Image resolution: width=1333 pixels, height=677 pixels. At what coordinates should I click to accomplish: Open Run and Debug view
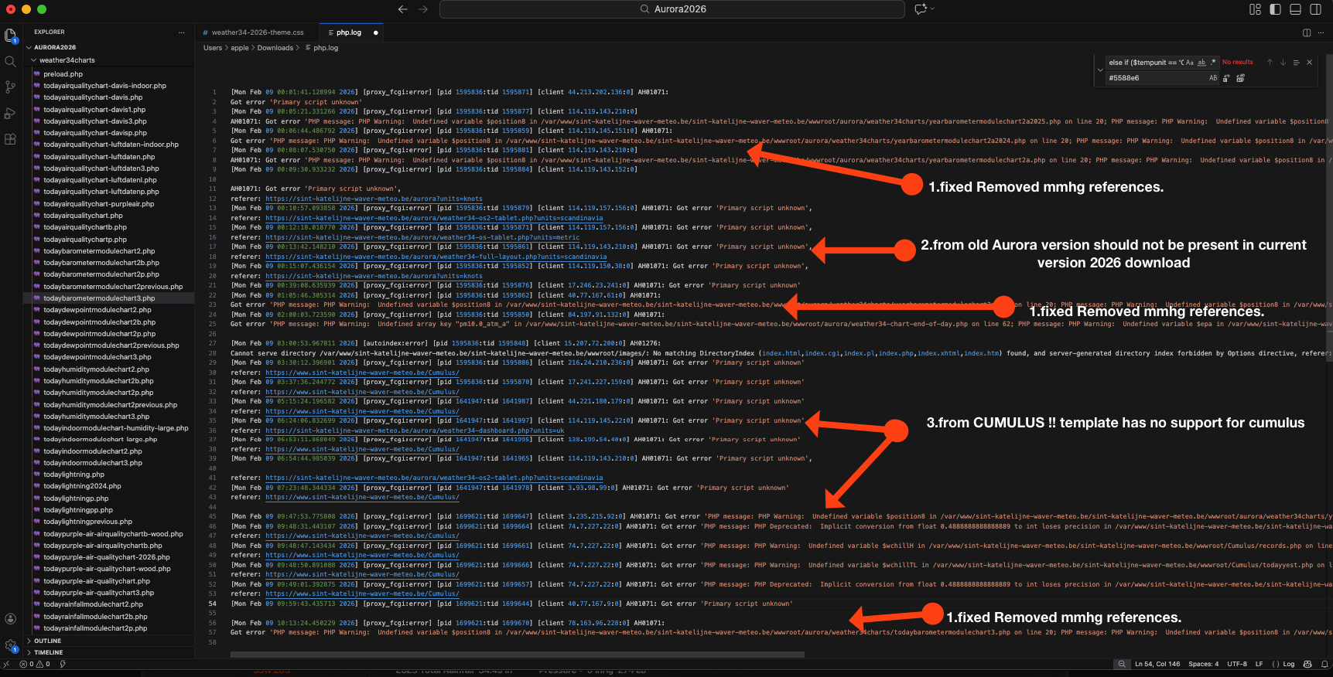[x=10, y=114]
